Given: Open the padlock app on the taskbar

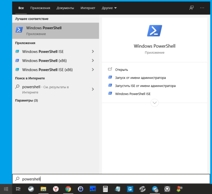Looking at the screenshot, I should [x=80, y=189].
